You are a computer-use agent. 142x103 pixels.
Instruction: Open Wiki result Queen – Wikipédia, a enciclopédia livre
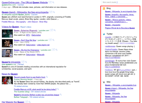pos(121,85)
